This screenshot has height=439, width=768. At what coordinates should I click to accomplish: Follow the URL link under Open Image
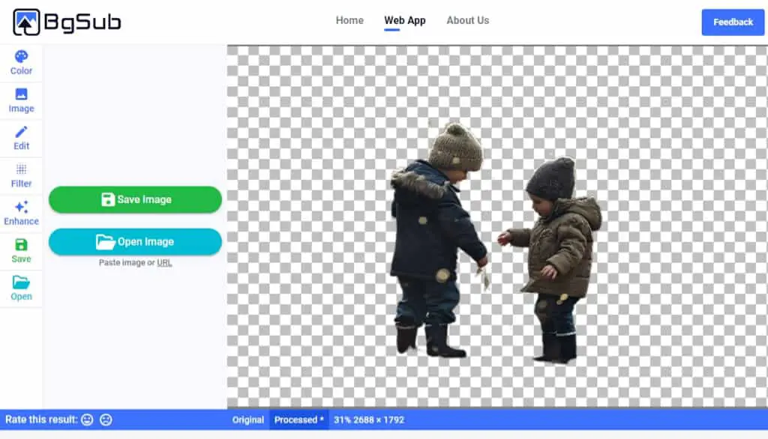click(x=164, y=263)
